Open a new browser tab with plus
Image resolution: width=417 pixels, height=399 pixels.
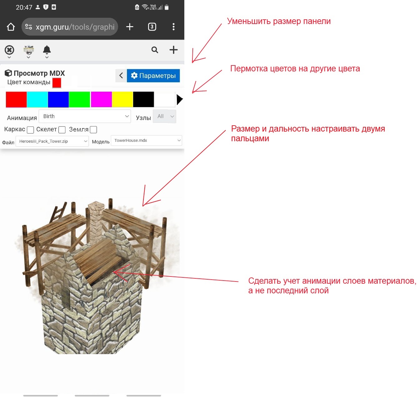tap(130, 27)
